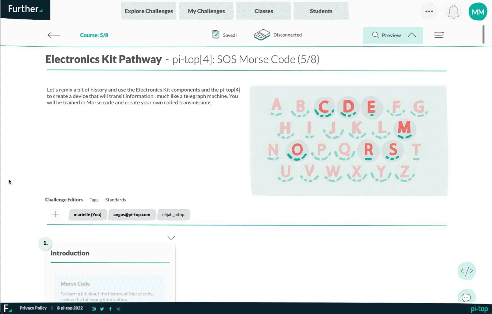
Task: Open pi-top's Twitter profile
Action: 102,309
